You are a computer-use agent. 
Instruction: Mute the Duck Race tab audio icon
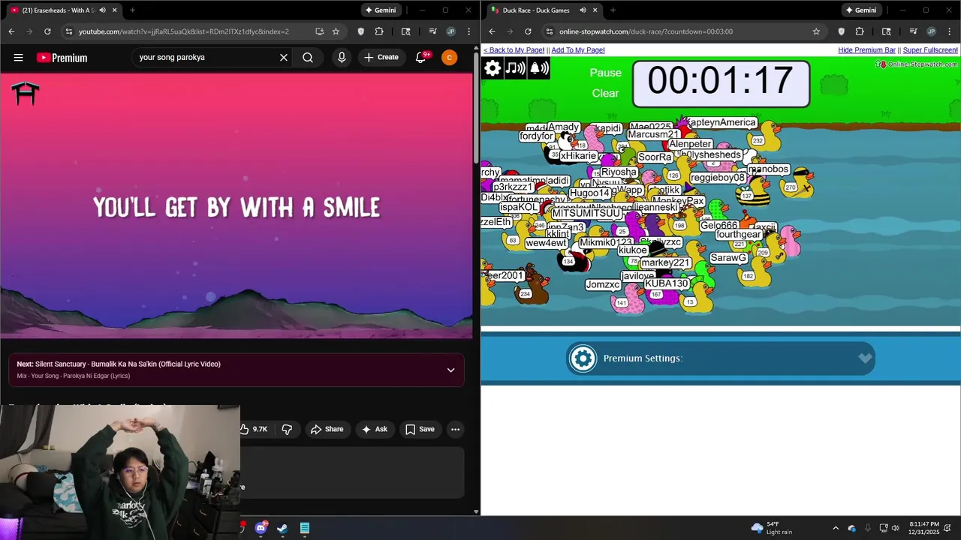point(583,10)
